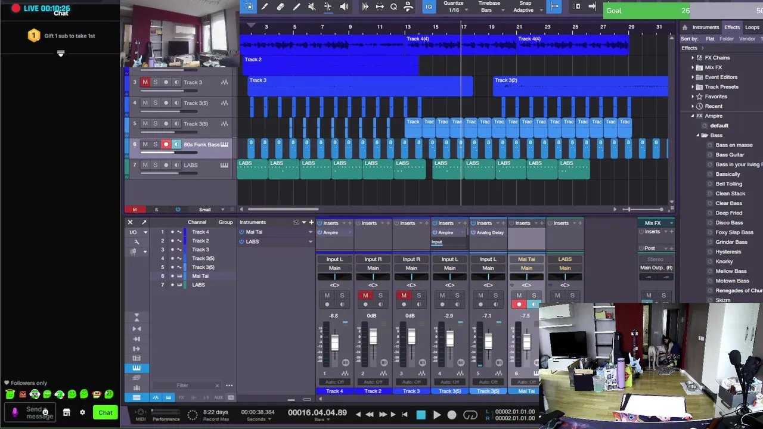
Task: Open browser home icon
Action: click(x=685, y=27)
